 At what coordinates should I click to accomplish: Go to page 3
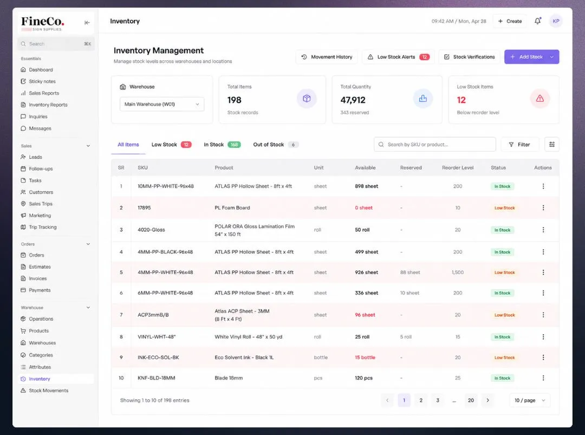438,400
